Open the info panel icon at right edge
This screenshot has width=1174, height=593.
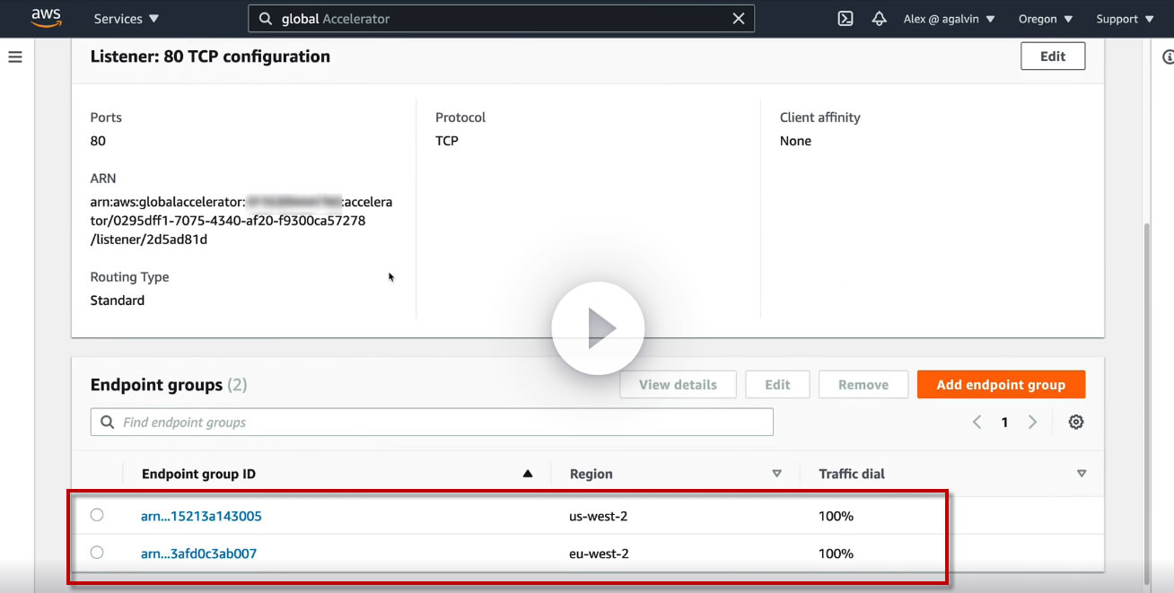coord(1167,57)
